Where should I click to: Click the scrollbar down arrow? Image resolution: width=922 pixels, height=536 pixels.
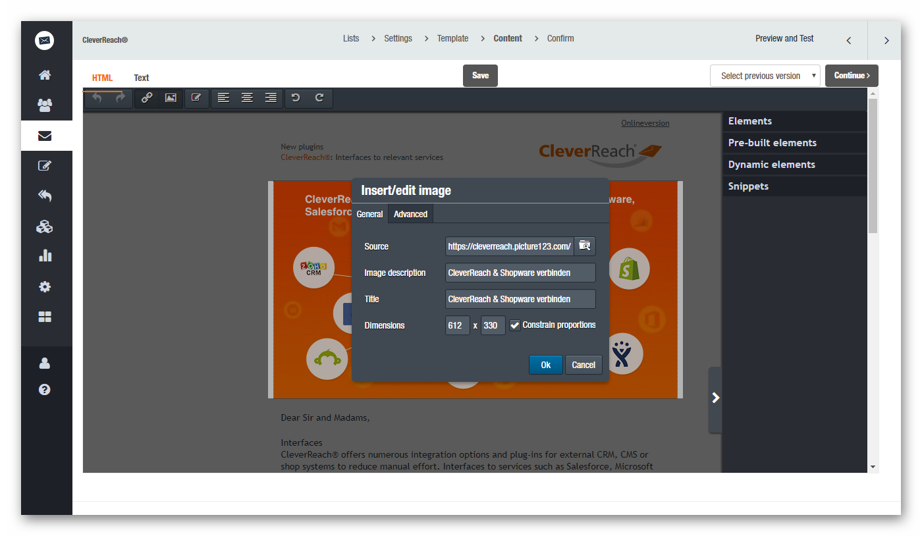coord(873,467)
